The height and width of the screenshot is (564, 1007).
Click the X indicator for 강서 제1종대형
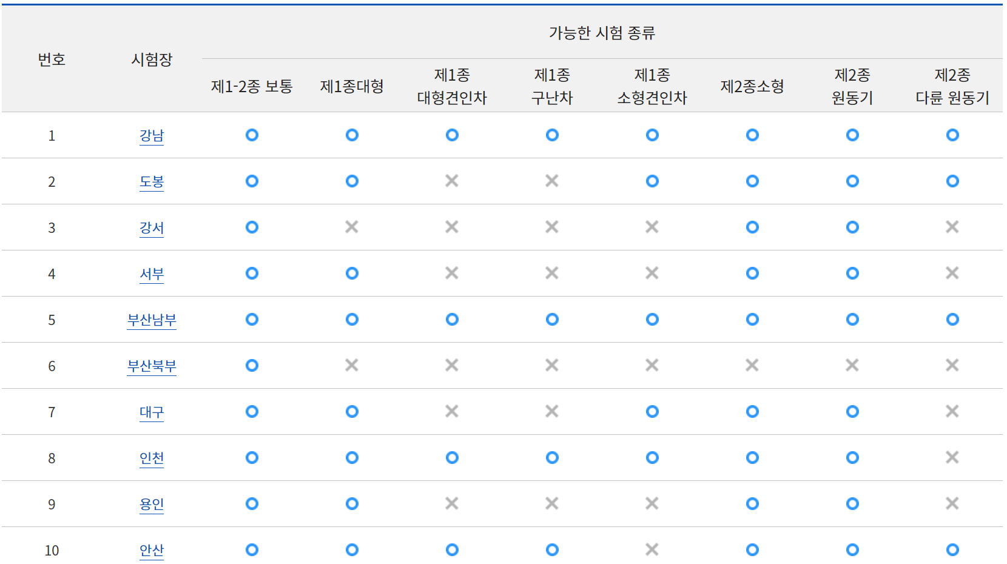click(351, 227)
